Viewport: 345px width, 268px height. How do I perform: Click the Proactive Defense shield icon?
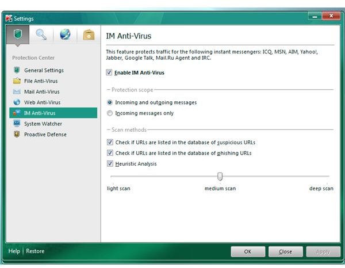(x=17, y=134)
